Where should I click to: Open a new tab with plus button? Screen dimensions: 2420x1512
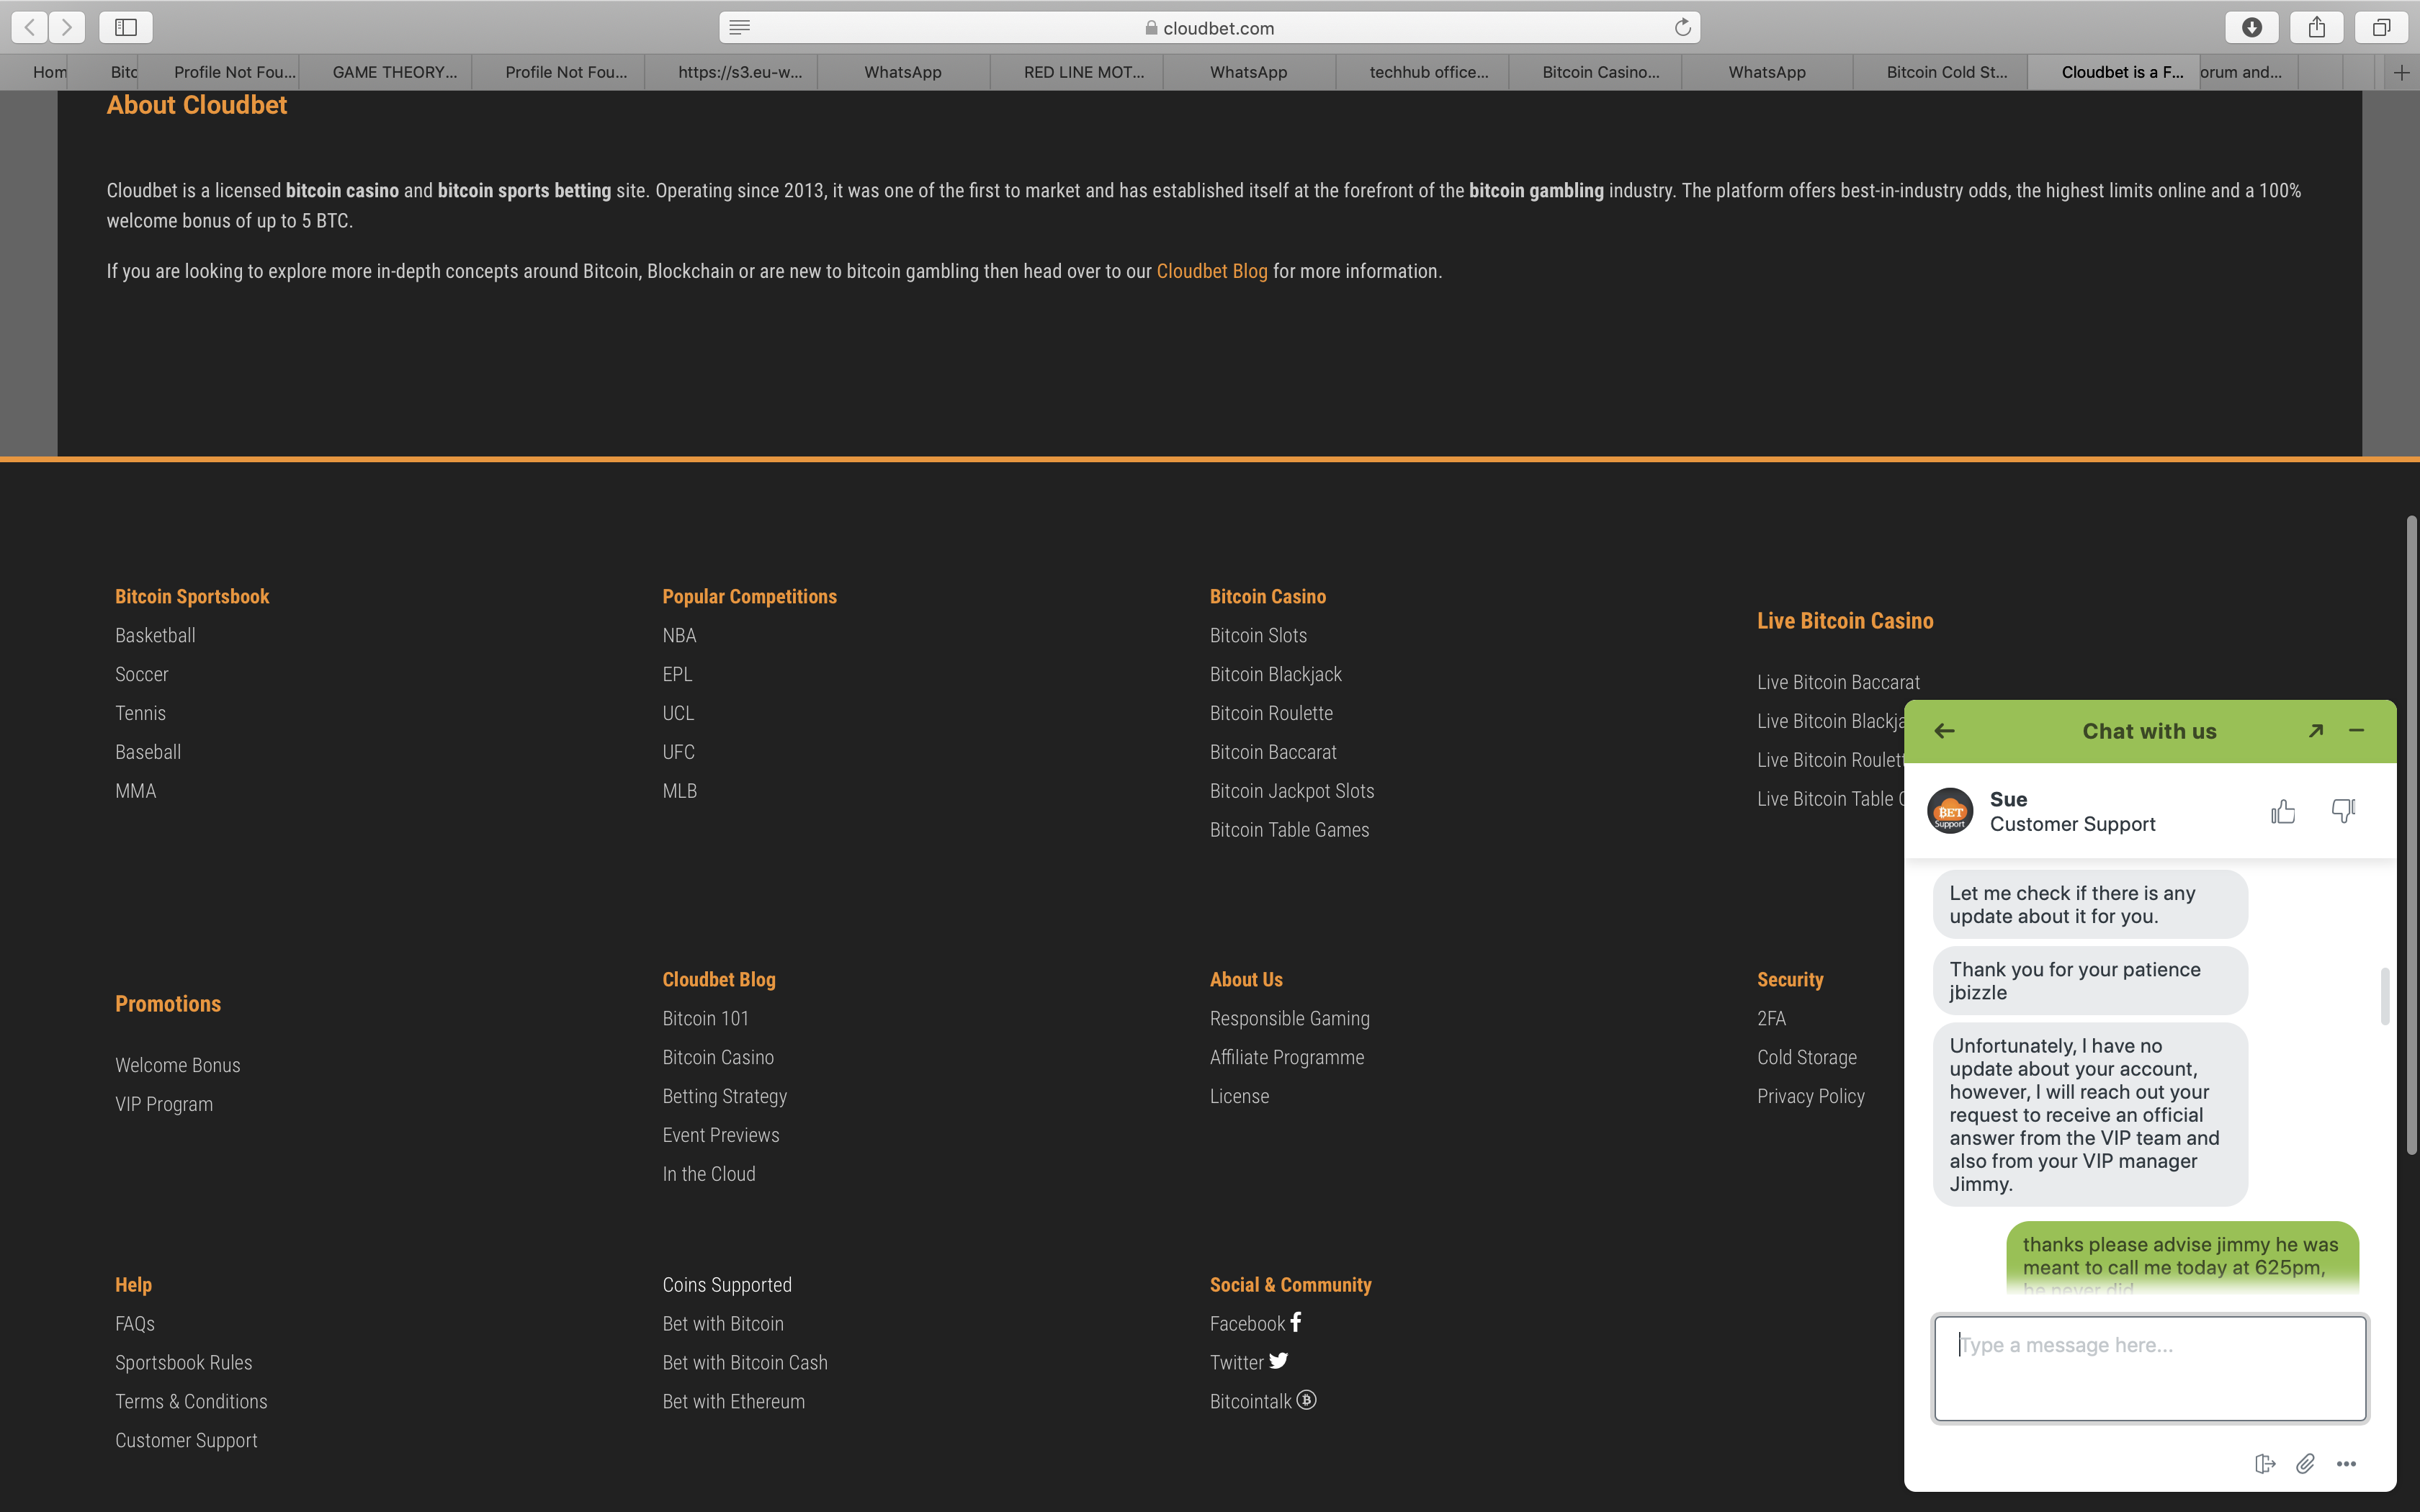pyautogui.click(x=2401, y=72)
